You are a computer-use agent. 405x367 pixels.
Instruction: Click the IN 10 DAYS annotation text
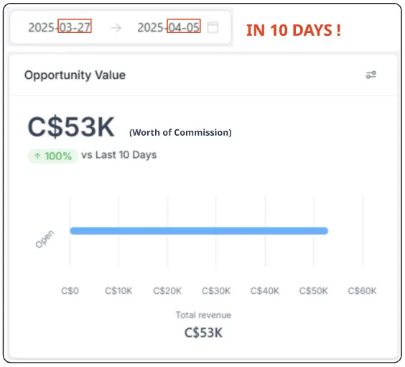294,30
